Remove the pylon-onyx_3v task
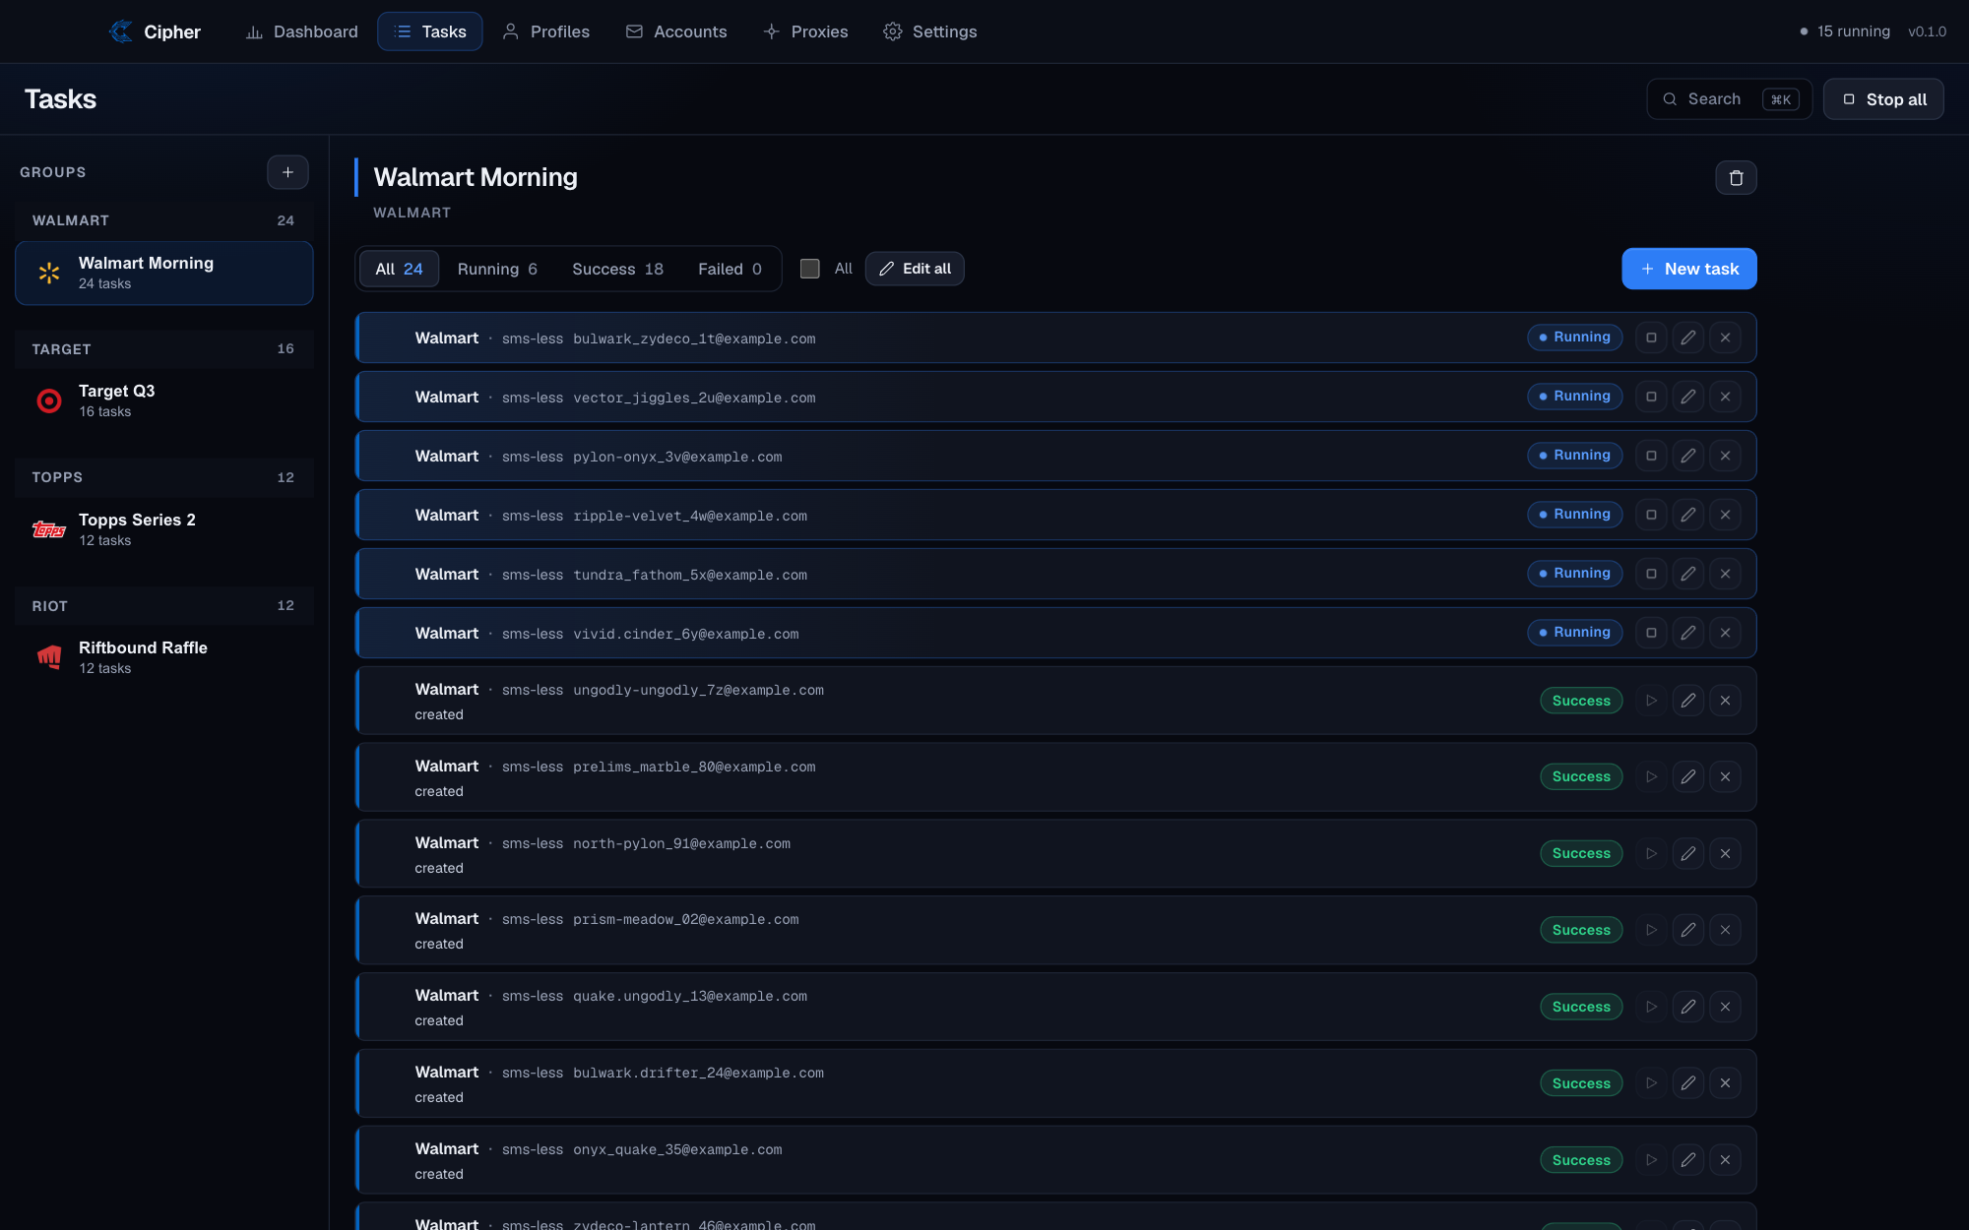 [x=1725, y=456]
